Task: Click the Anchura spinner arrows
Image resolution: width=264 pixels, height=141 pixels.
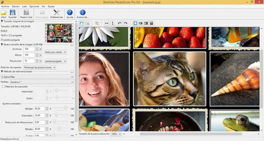Action: point(37,49)
